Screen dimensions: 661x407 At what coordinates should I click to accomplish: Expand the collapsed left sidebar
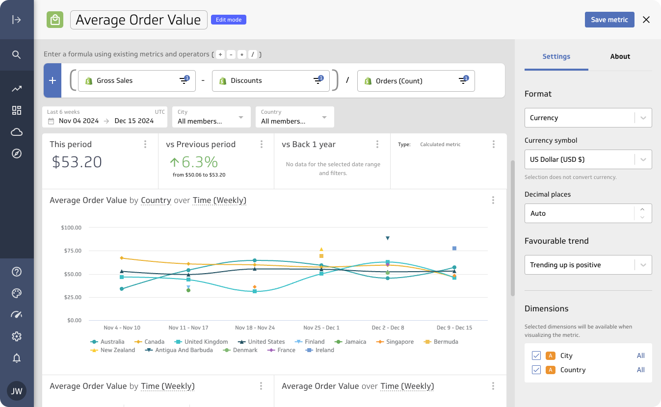pyautogui.click(x=17, y=20)
